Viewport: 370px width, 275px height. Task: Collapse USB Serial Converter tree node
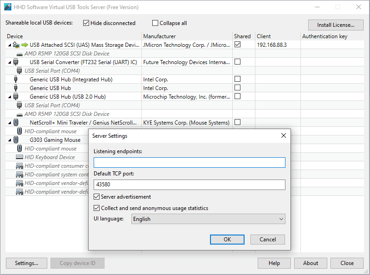point(10,62)
